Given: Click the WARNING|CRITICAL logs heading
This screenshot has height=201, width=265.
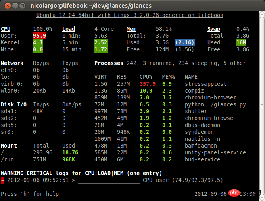Looking at the screenshot, I should (x=81, y=173).
